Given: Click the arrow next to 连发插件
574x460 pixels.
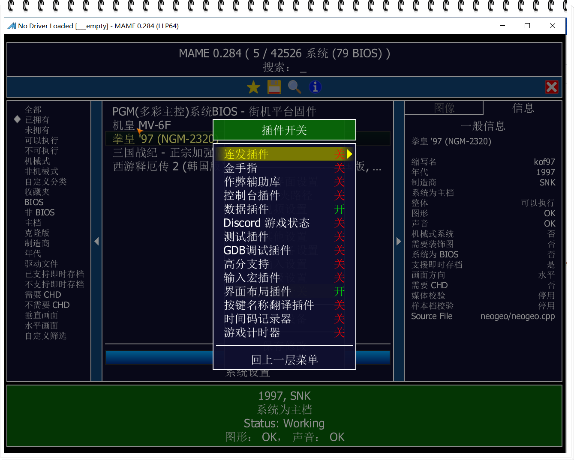Looking at the screenshot, I should click(x=349, y=154).
